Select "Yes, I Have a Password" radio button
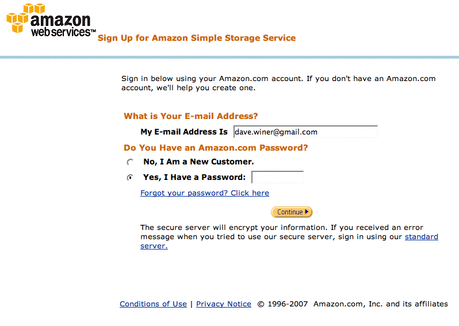Viewport: 459px width, 326px height. [130, 178]
